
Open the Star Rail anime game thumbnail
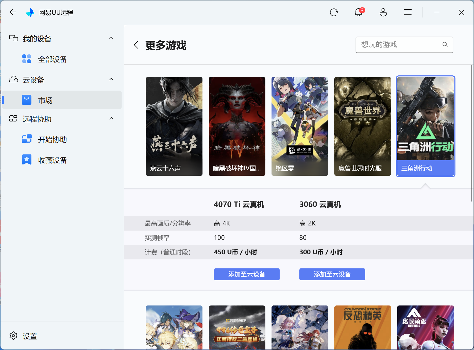pos(300,327)
